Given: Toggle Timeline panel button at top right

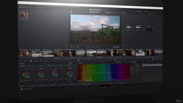Looking at the screenshot, I should 133,11.
